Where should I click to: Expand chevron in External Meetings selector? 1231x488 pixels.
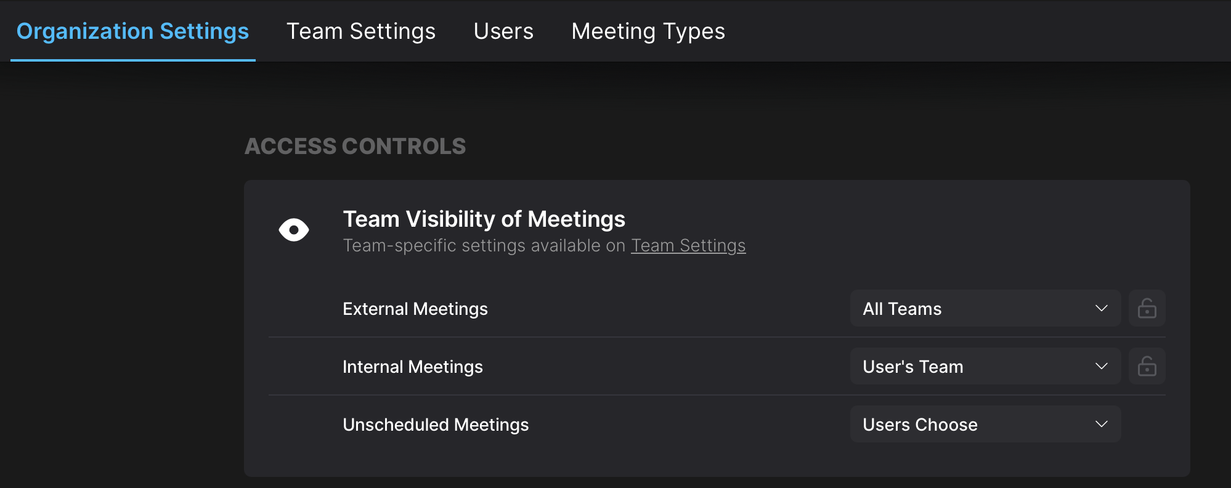[x=1102, y=308]
